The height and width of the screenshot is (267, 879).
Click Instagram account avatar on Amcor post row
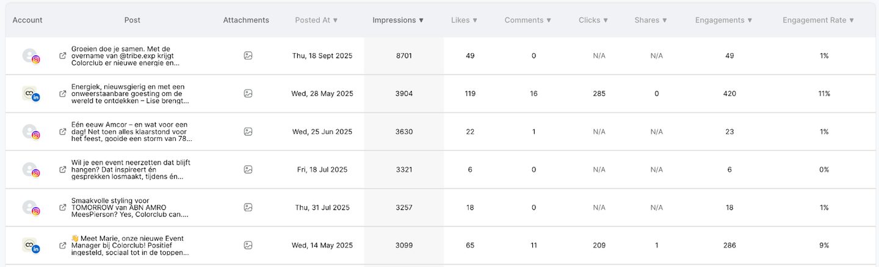pos(31,132)
